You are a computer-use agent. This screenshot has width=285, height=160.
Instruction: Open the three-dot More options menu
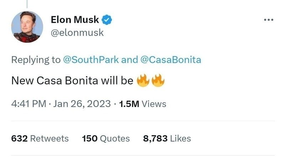(269, 20)
